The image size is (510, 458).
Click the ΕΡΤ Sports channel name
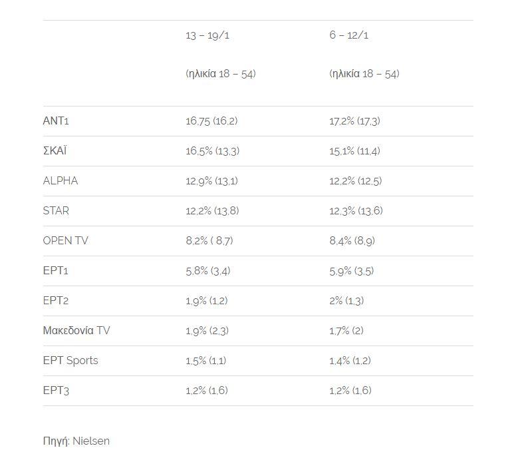click(x=70, y=361)
